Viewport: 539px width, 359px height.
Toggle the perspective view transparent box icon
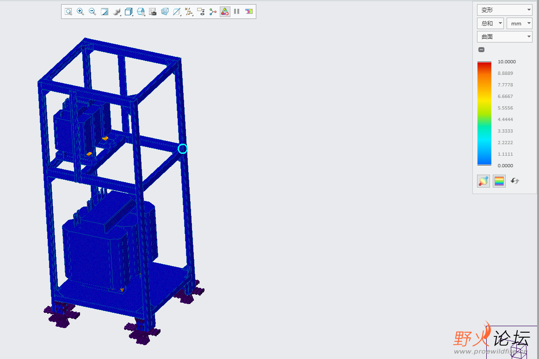pos(165,12)
